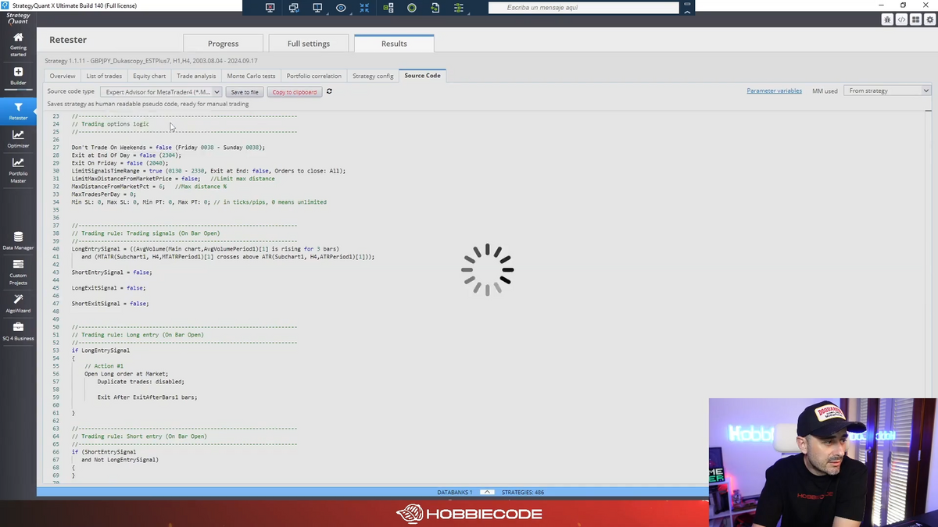This screenshot has width=938, height=527.
Task: Open the code editor icon
Action: pos(901,20)
